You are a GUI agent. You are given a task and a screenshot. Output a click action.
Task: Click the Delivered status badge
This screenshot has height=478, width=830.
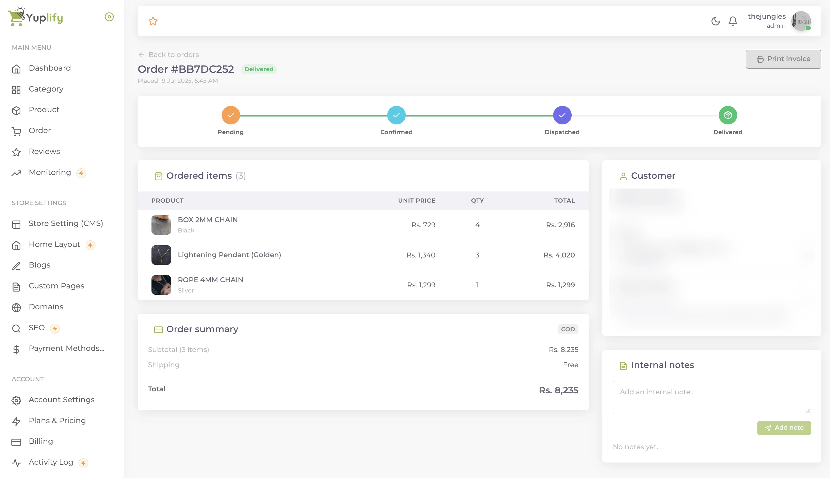259,69
